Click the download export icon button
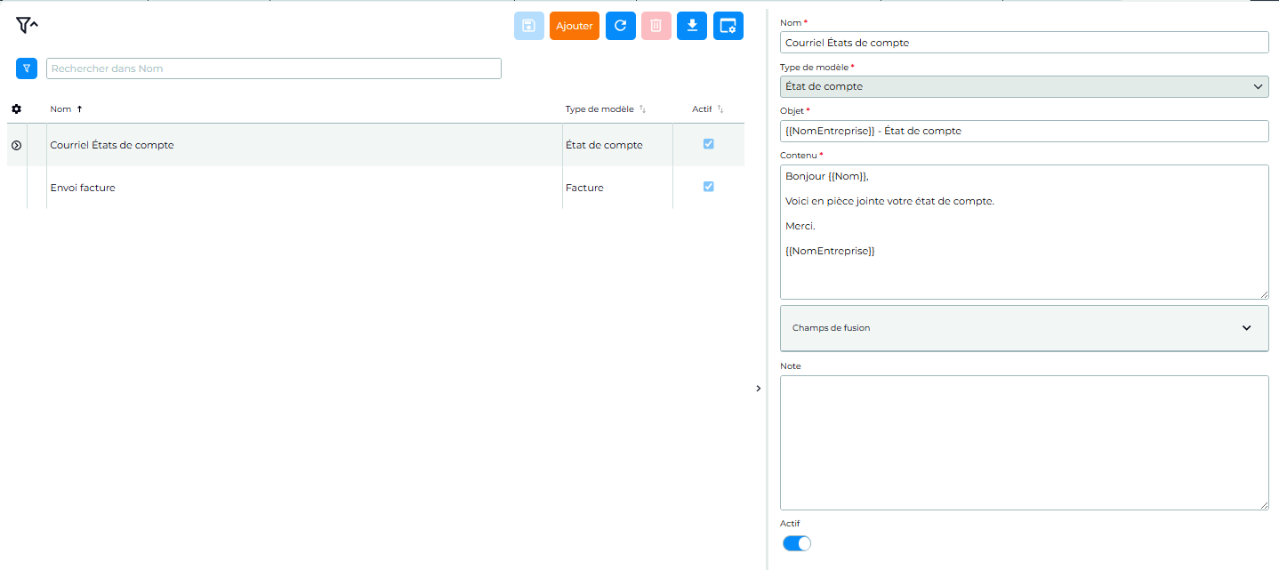This screenshot has height=570, width=1279. pyautogui.click(x=692, y=26)
